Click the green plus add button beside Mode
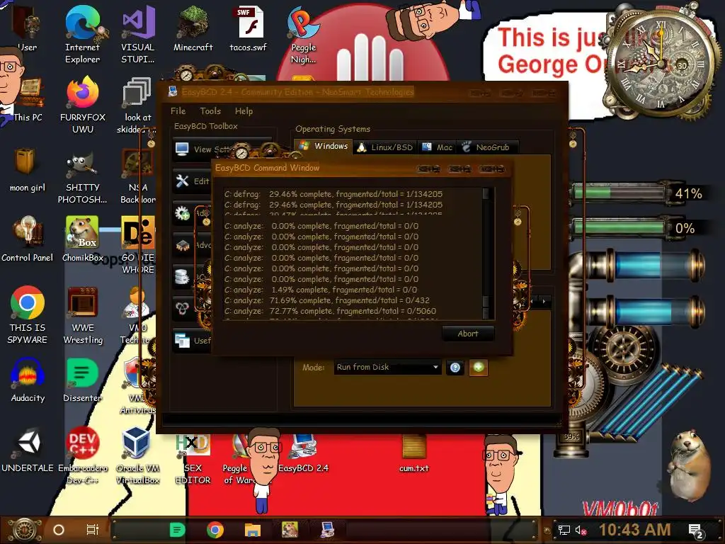The height and width of the screenshot is (544, 725). (479, 368)
